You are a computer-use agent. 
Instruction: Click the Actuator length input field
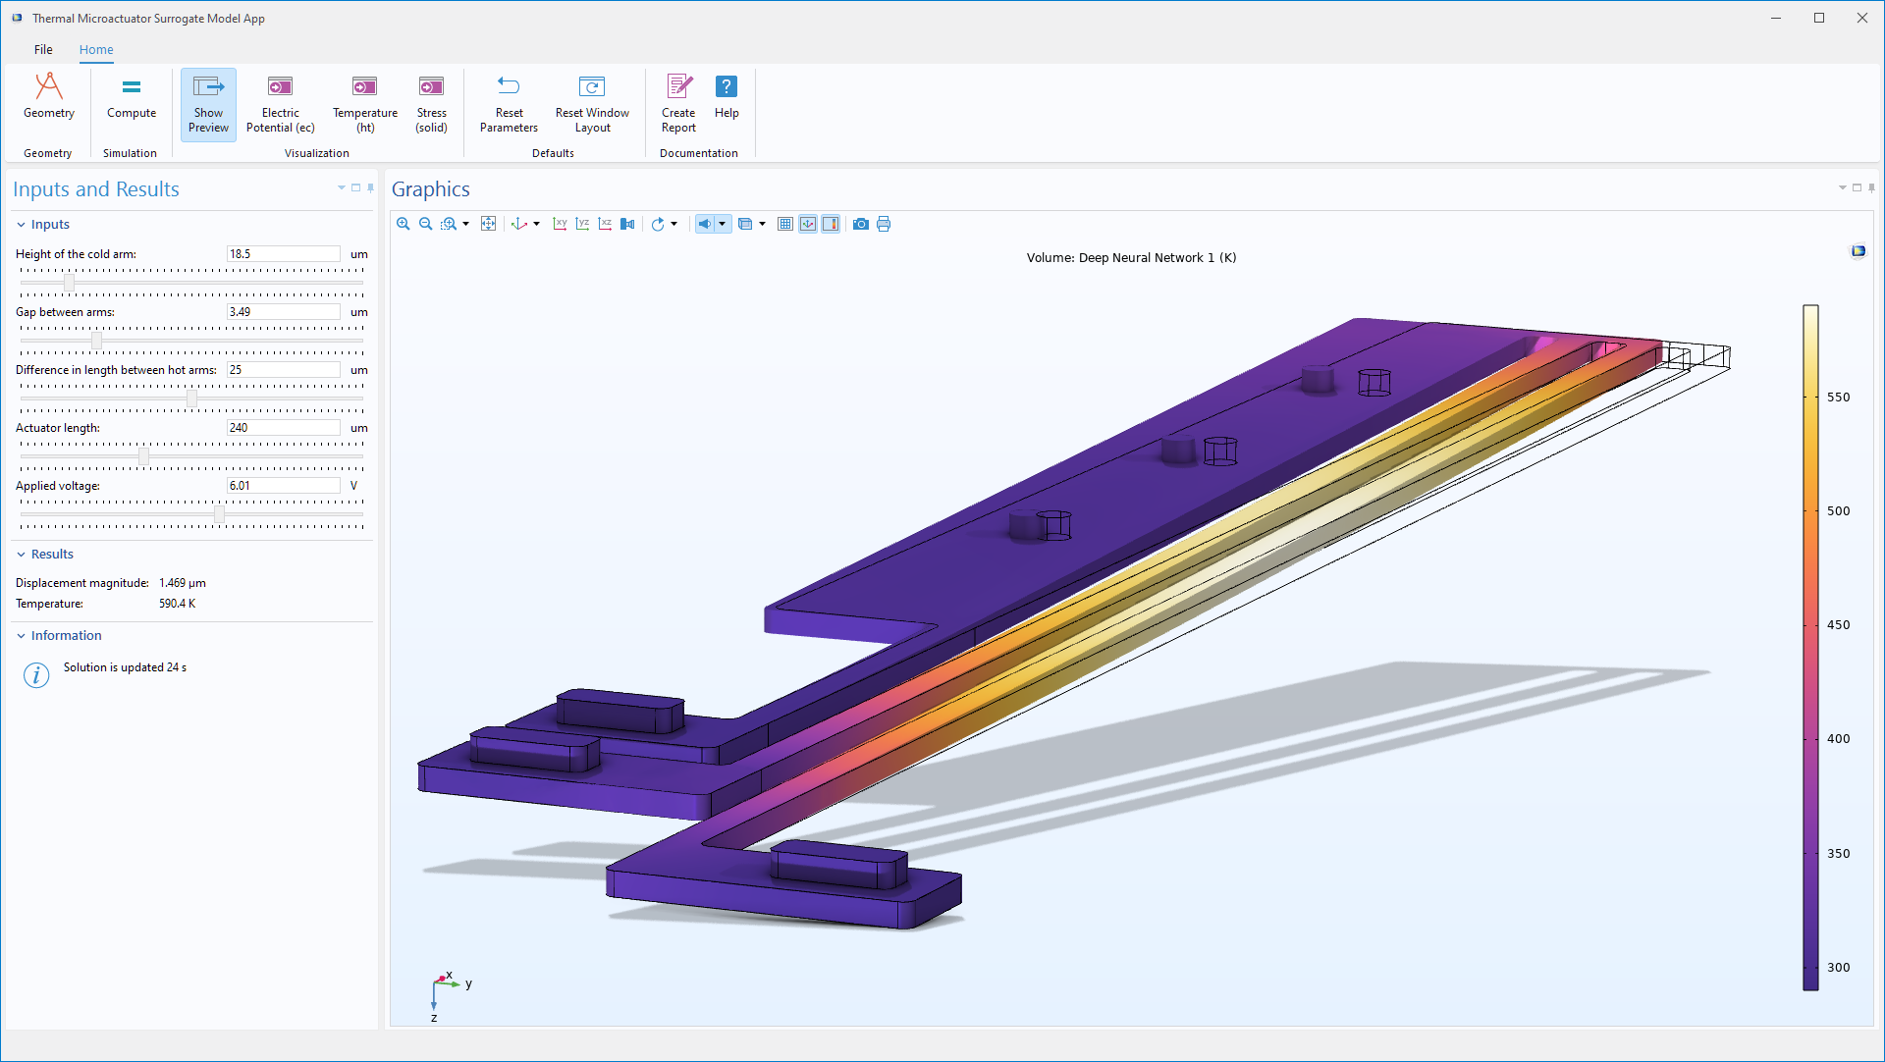click(x=283, y=428)
